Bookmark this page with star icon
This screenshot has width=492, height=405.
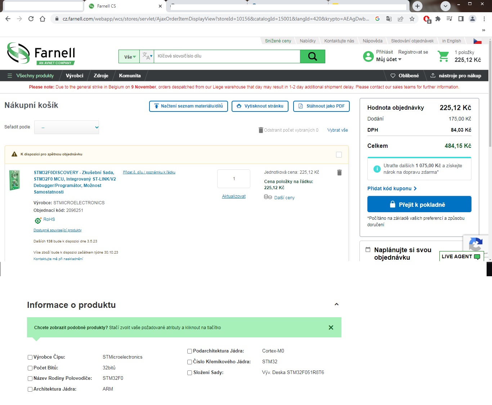(x=412, y=19)
